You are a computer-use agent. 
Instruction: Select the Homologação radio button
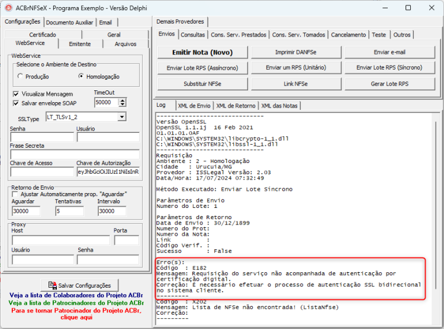[x=81, y=76]
